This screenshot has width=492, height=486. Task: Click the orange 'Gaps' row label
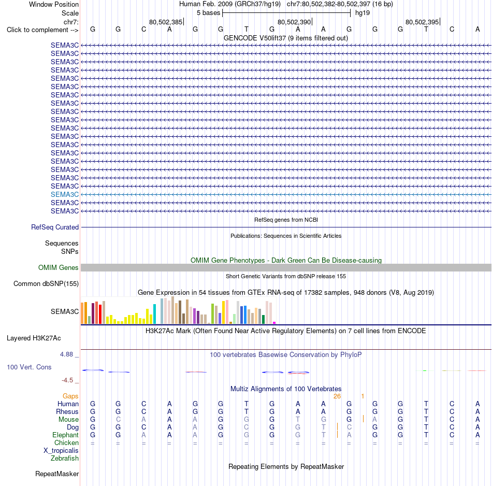[70, 396]
